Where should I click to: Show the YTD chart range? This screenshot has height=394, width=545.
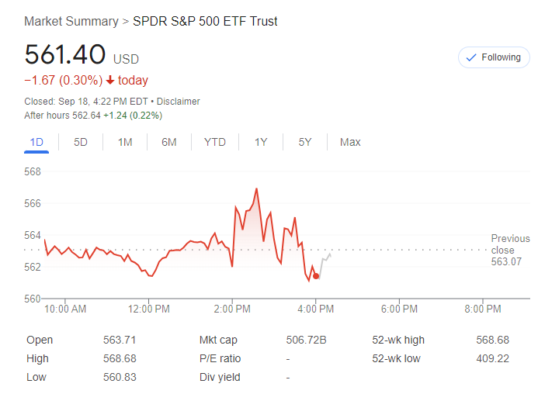tap(215, 142)
